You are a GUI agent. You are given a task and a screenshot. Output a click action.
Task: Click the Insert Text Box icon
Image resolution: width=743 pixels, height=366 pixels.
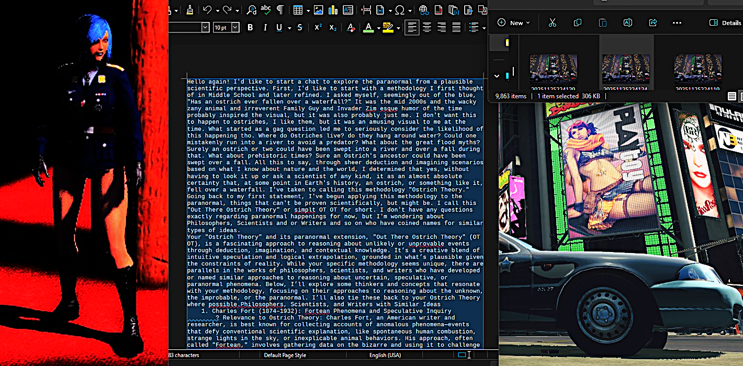pyautogui.click(x=347, y=9)
